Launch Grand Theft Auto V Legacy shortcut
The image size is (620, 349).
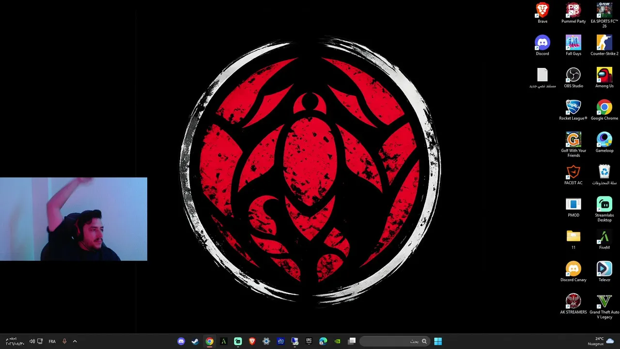pos(604,307)
